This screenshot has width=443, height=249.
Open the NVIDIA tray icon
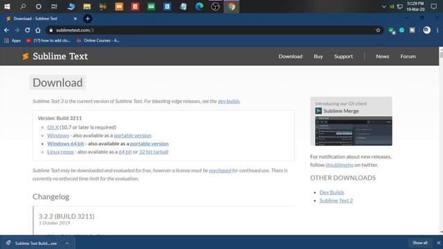click(x=392, y=6)
